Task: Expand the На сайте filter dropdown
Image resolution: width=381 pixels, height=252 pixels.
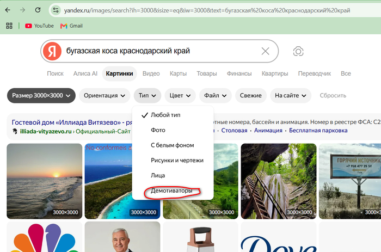Action: [291, 95]
